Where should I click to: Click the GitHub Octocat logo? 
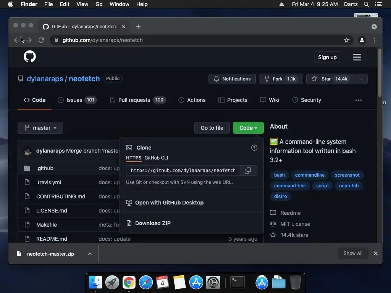pyautogui.click(x=30, y=56)
